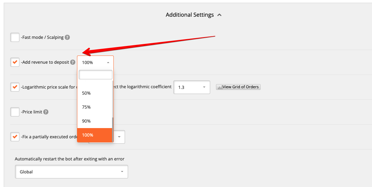Open help for Fast mode / Scalping
This screenshot has width=372, height=187.
(67, 37)
